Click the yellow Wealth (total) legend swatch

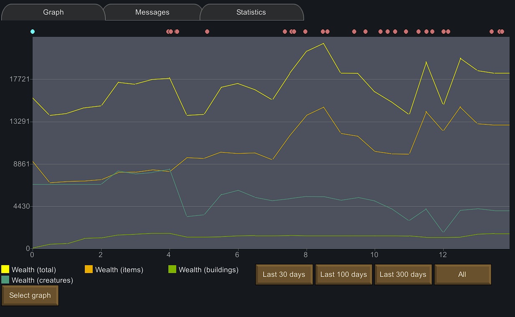coord(5,269)
